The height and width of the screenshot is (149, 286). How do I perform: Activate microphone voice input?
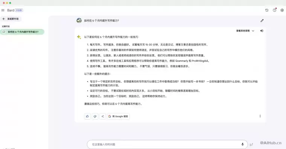pos(243,144)
